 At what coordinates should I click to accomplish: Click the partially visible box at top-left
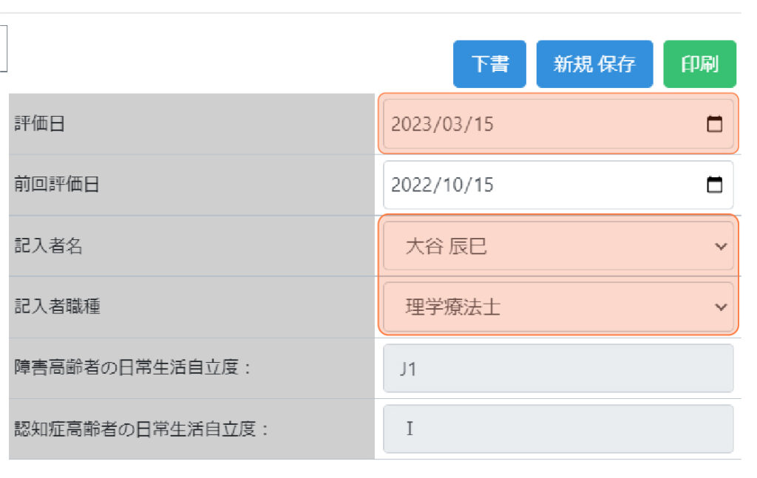click(x=3, y=48)
